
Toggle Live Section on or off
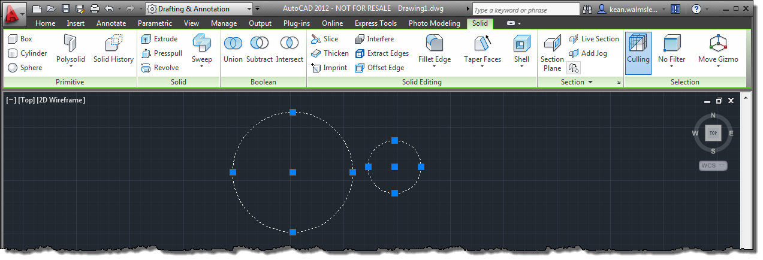593,39
